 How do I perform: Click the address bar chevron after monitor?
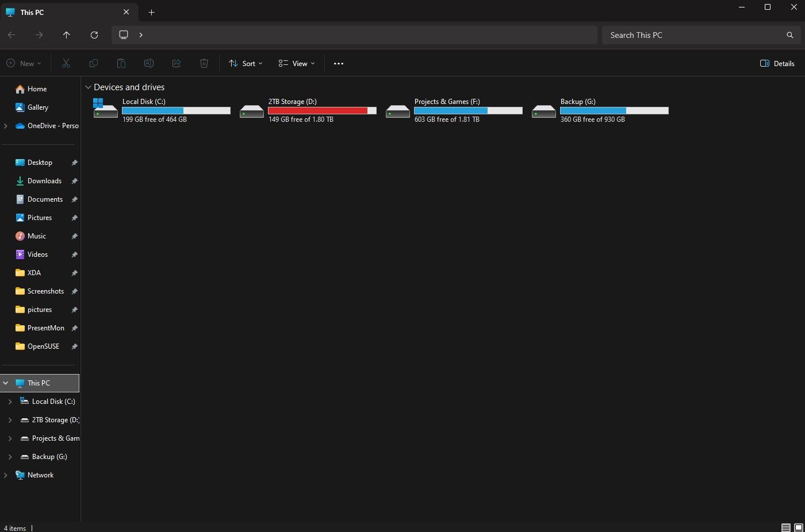141,35
